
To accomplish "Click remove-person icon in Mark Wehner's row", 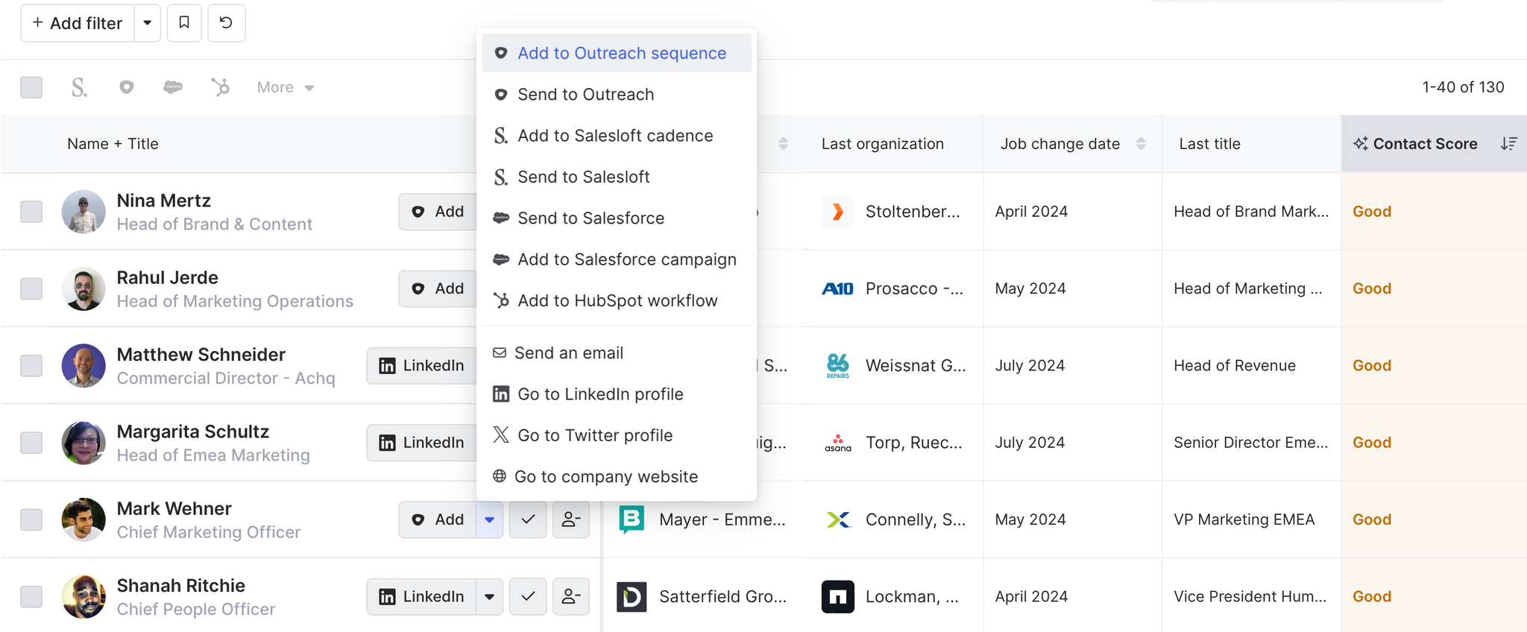I will click(x=571, y=519).
